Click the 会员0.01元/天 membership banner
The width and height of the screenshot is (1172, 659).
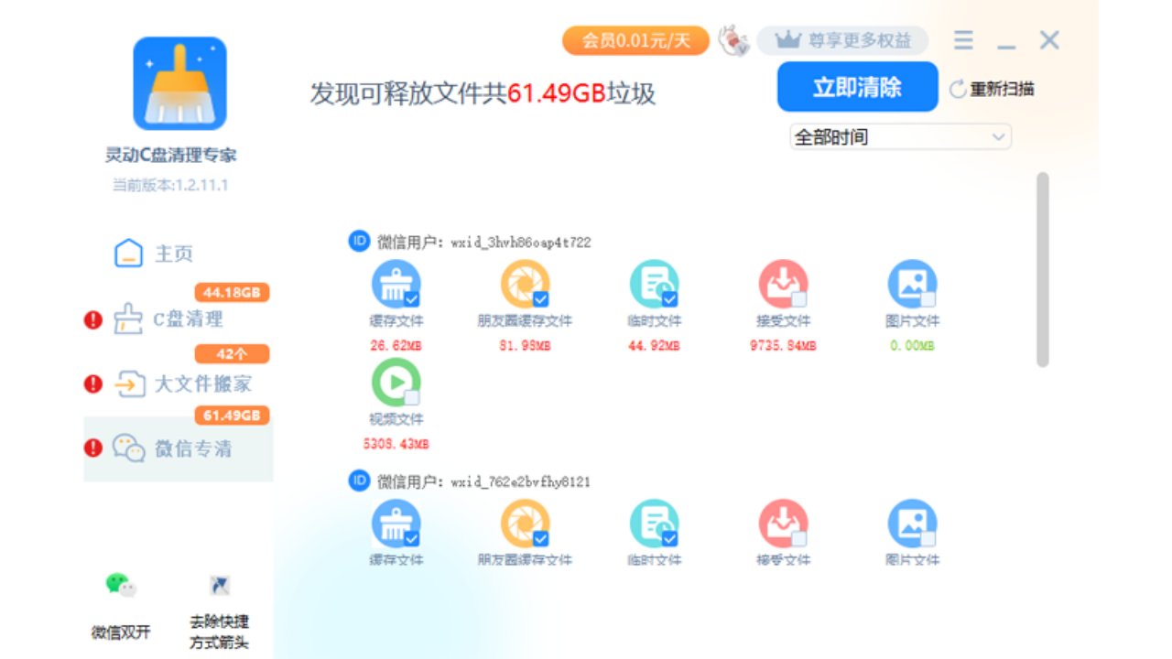(x=635, y=40)
